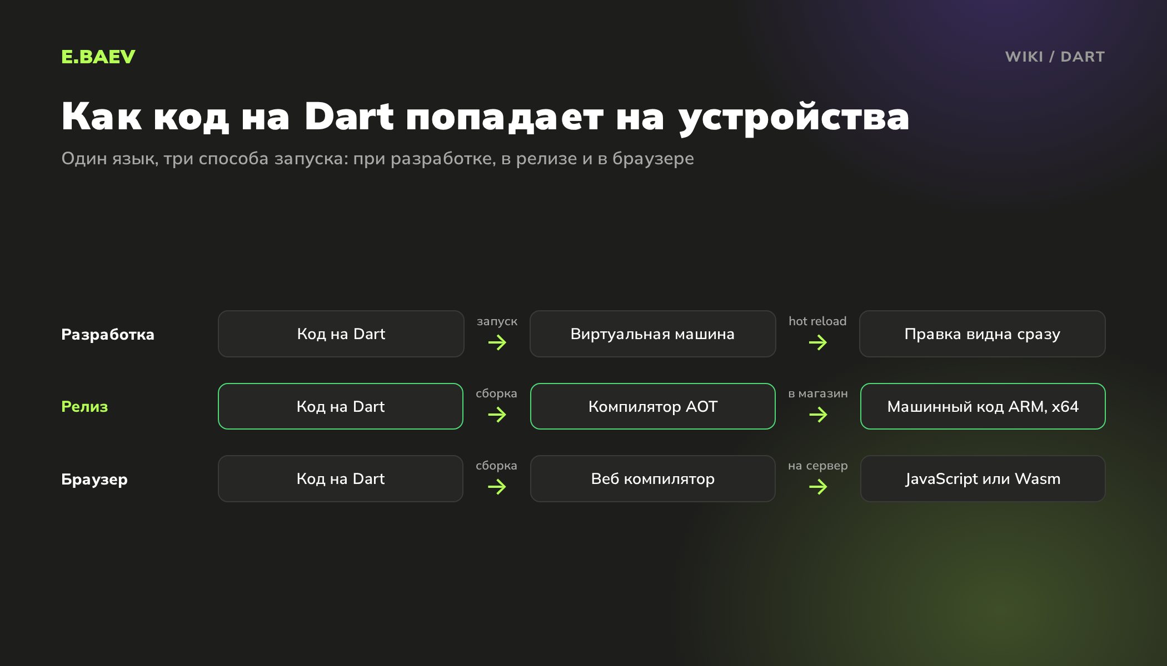Select "Код на Dart" box in Разработка row
The height and width of the screenshot is (666, 1167).
coord(341,334)
